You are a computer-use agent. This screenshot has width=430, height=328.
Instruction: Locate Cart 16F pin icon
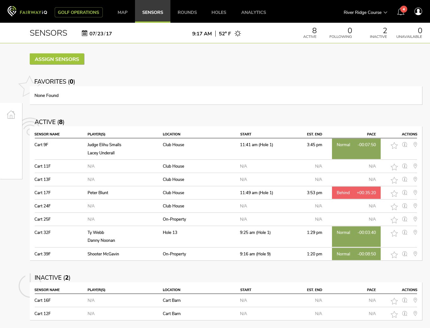coord(415,300)
